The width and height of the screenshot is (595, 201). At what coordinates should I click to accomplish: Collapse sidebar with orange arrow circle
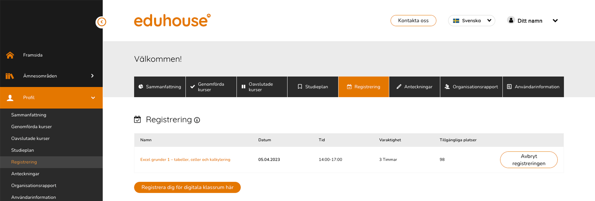click(x=101, y=22)
